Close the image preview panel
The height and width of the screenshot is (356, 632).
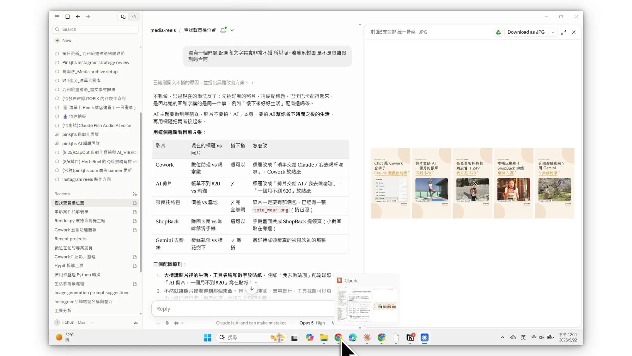[574, 32]
